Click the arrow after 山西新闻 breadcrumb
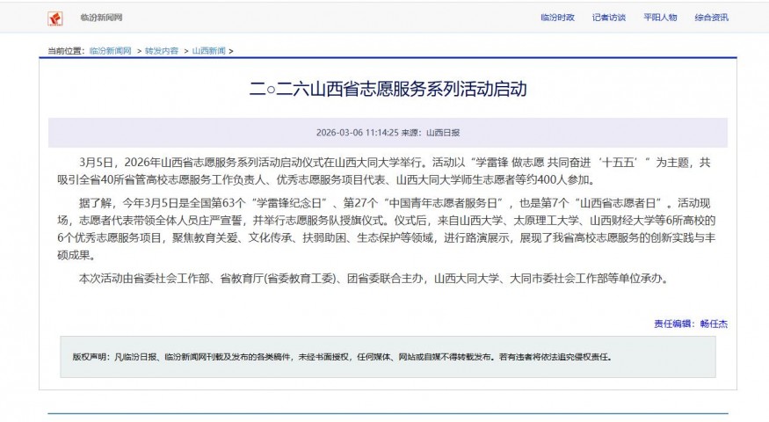The width and height of the screenshot is (769, 422). coord(232,51)
